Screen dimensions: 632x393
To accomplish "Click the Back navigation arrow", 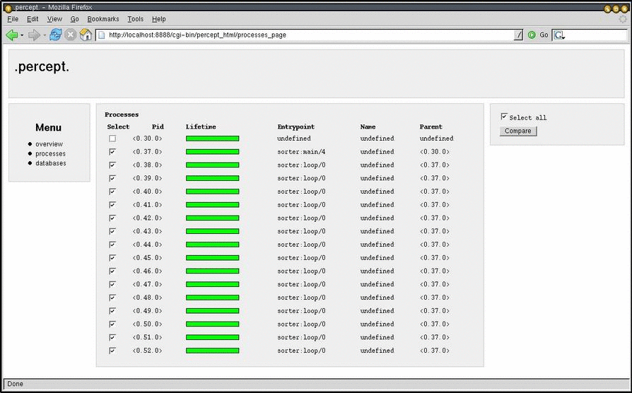I will point(11,35).
